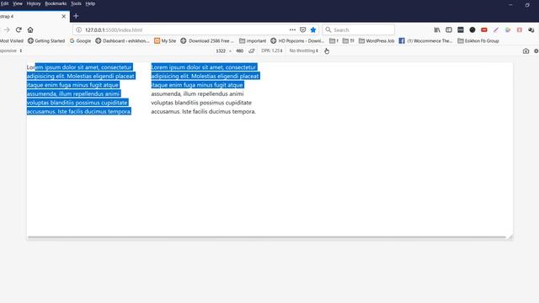Click the black circular extension icon

(x=472, y=30)
